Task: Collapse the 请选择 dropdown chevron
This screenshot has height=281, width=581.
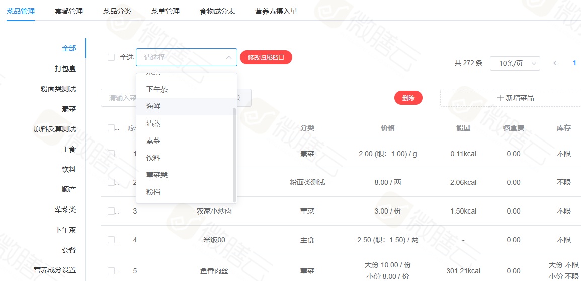Action: [228, 57]
